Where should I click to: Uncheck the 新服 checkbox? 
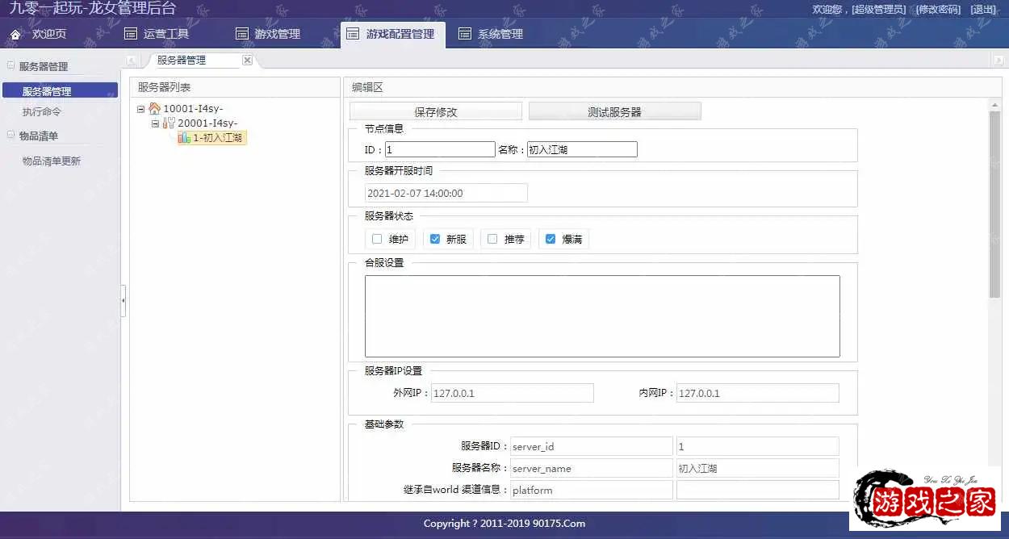[435, 239]
